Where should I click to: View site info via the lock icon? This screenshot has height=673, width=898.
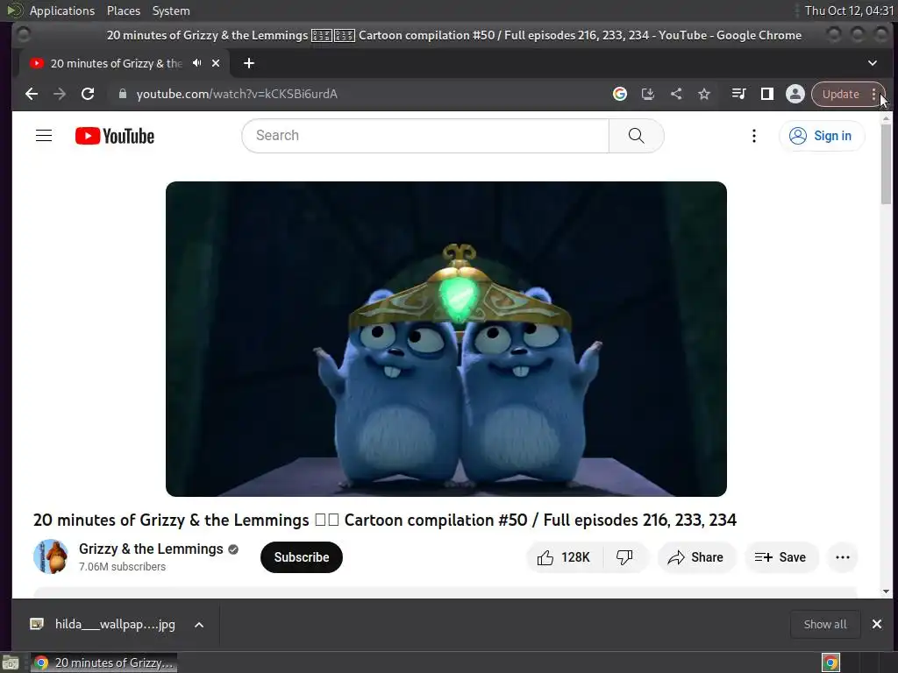coord(122,94)
